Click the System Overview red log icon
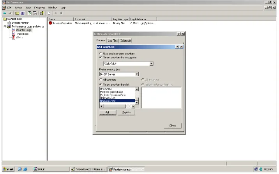Viewport: 279px width, 174px height. coord(50,23)
